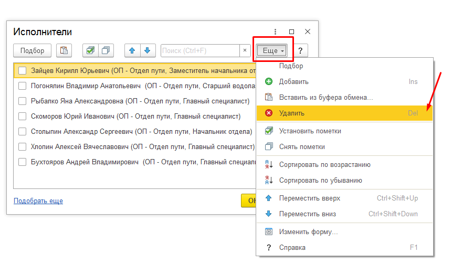Choose Удалить in the dropdown menu

point(292,113)
